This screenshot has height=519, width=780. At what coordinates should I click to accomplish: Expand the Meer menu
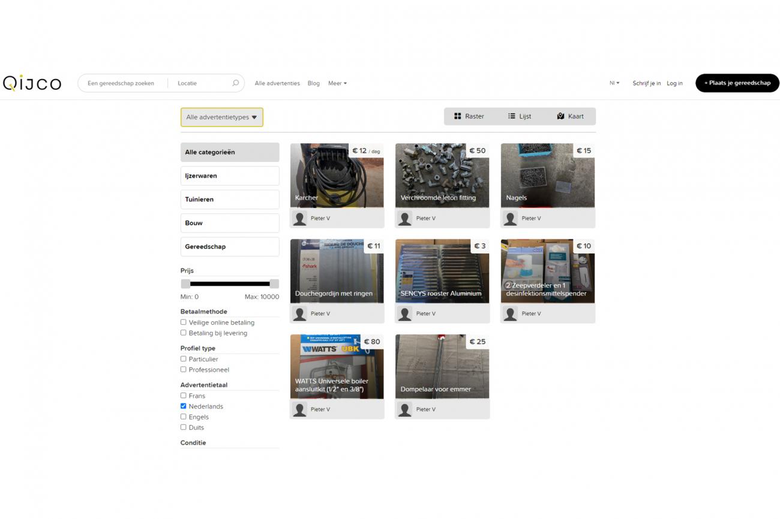tap(337, 83)
